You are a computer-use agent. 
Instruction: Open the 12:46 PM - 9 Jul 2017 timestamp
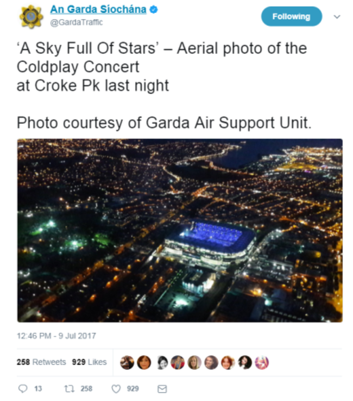click(56, 335)
